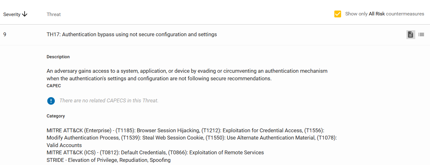This screenshot has height=165, width=430.
Task: Click the Severity sort arrow icon
Action: tap(25, 14)
